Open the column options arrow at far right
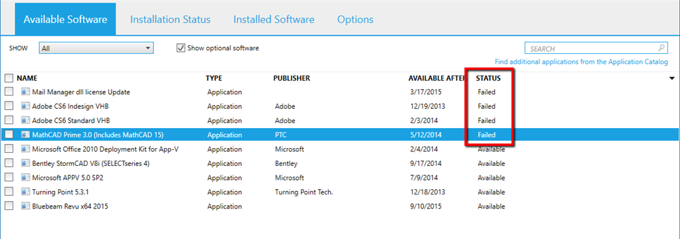680x239 pixels. (672, 78)
